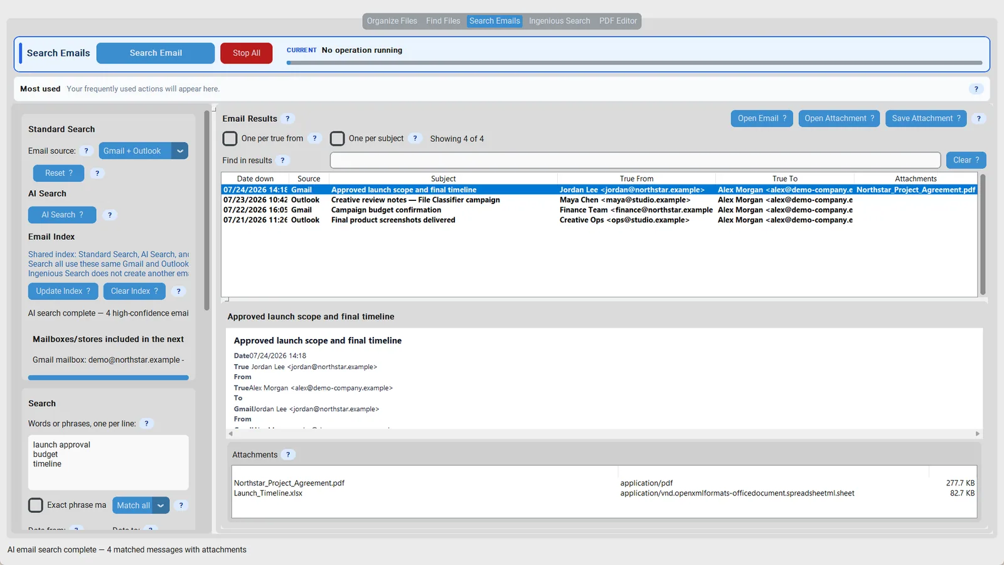Click the Clear Index button
This screenshot has width=1004, height=565.
[x=134, y=291]
